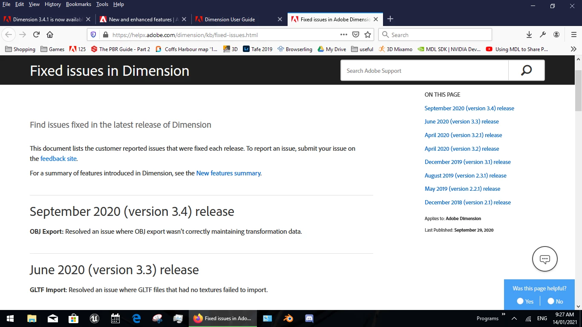The width and height of the screenshot is (582, 327).
Task: Open network status tray icon
Action: click(528, 318)
